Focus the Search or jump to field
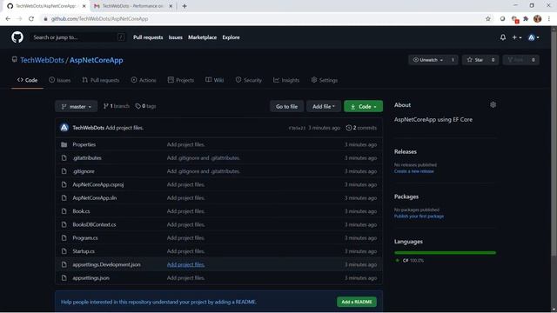This screenshot has width=557, height=313. point(77,37)
